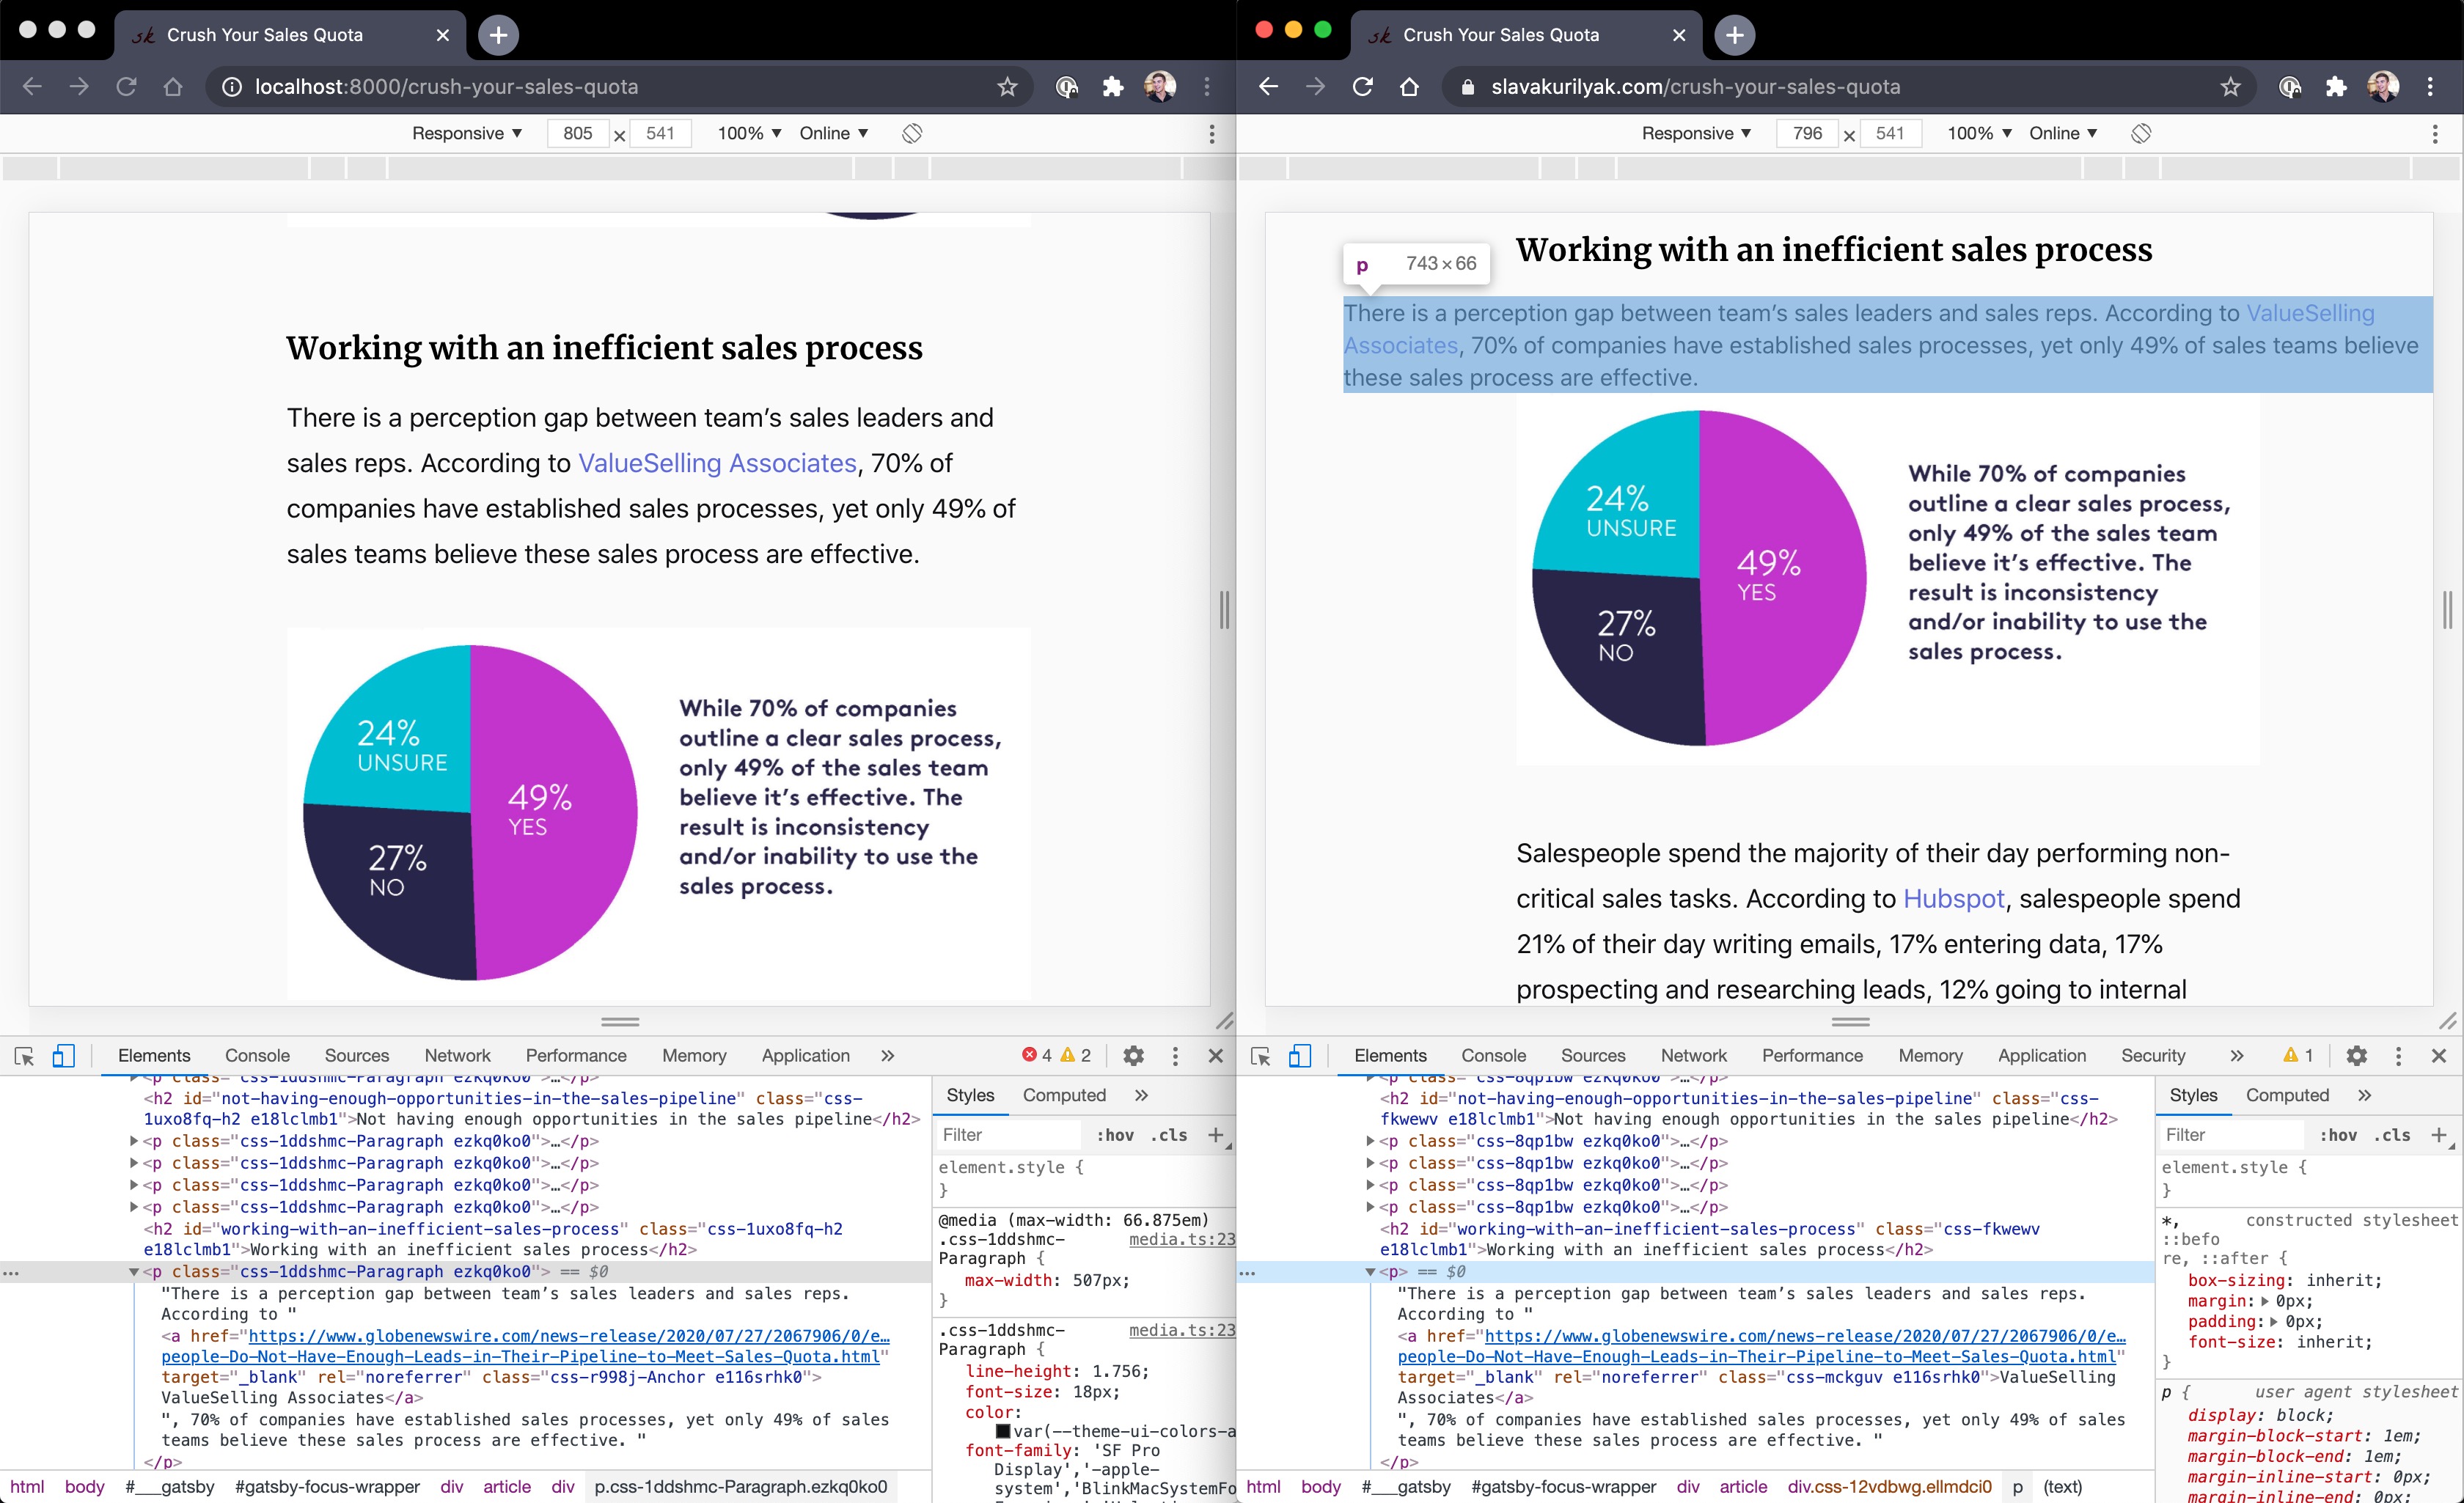This screenshot has height=1503, width=2464.
Task: Click home button in left browser
Action: 173,87
